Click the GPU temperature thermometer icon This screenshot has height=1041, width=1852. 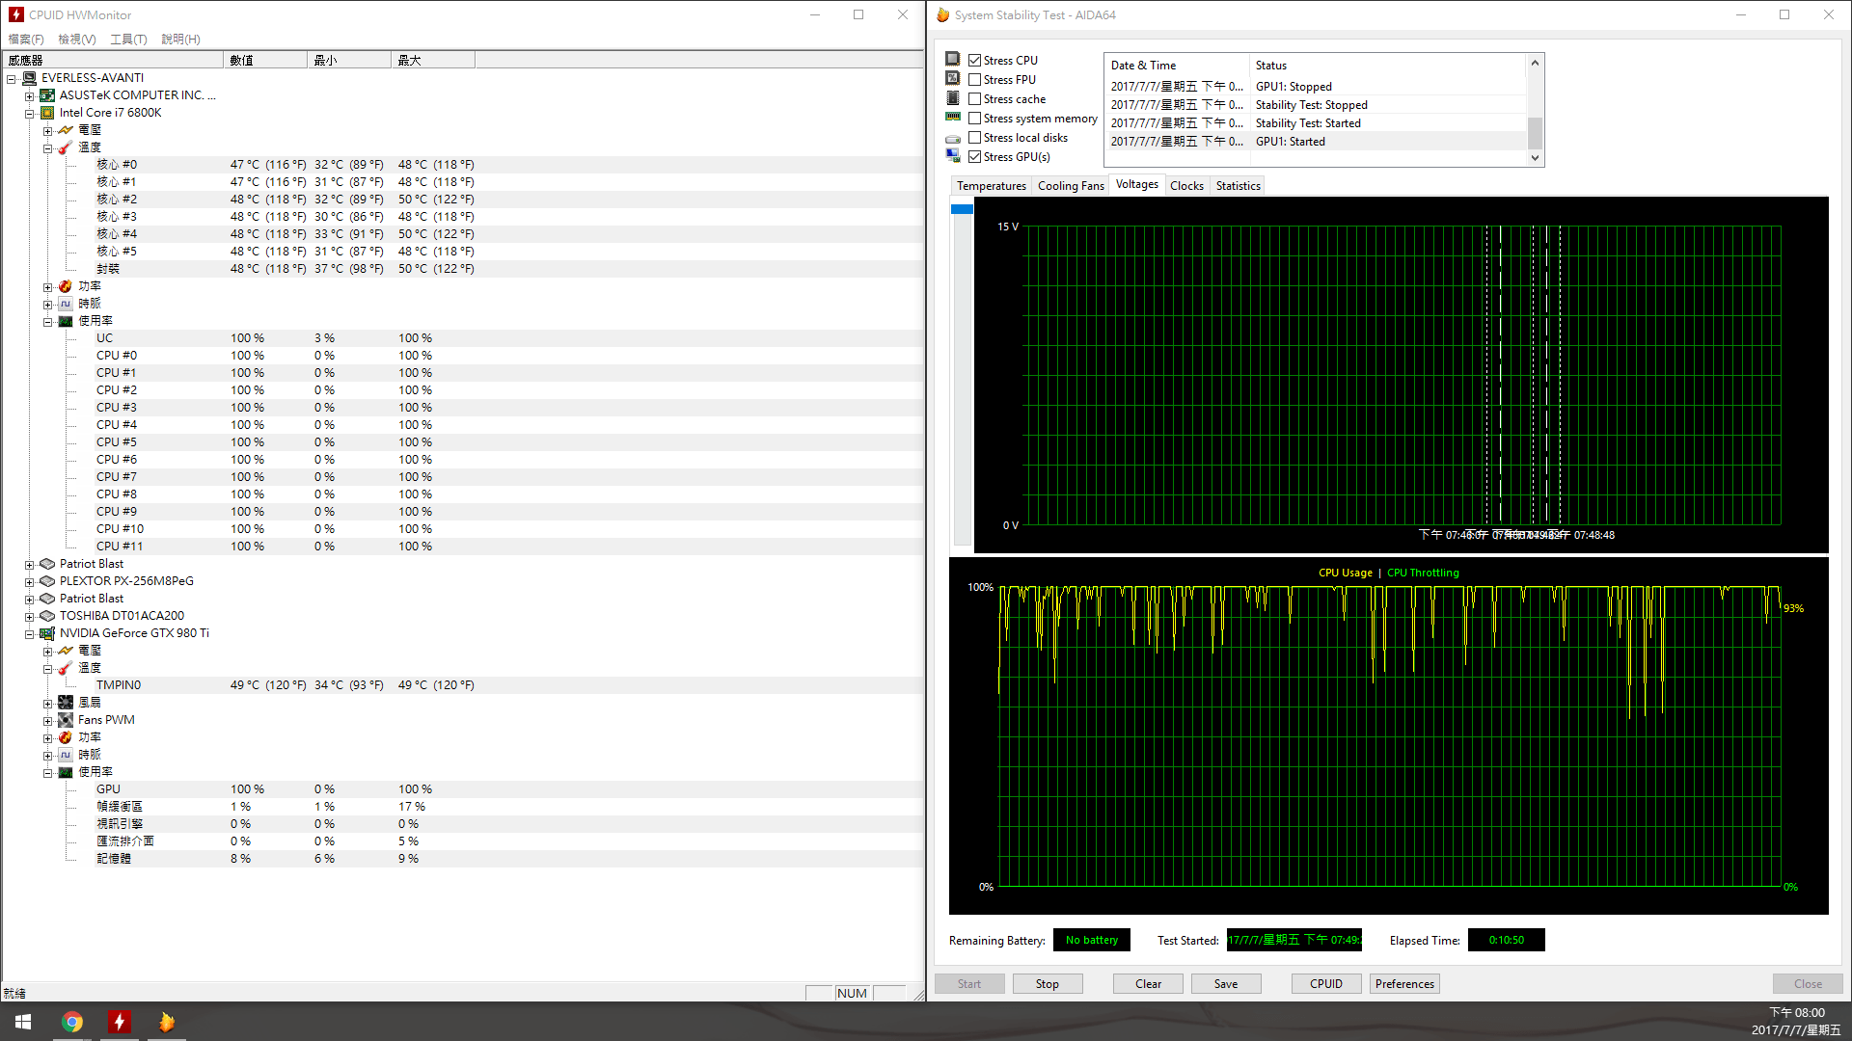tap(66, 668)
